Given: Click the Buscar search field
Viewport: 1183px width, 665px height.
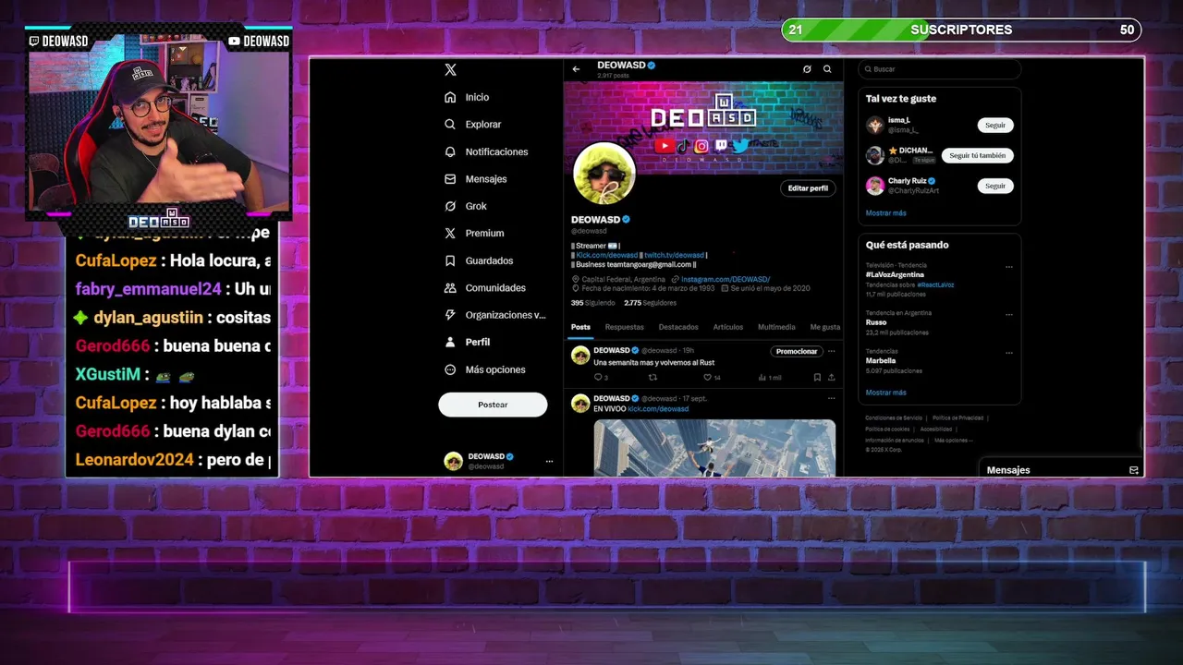Looking at the screenshot, I should (939, 69).
